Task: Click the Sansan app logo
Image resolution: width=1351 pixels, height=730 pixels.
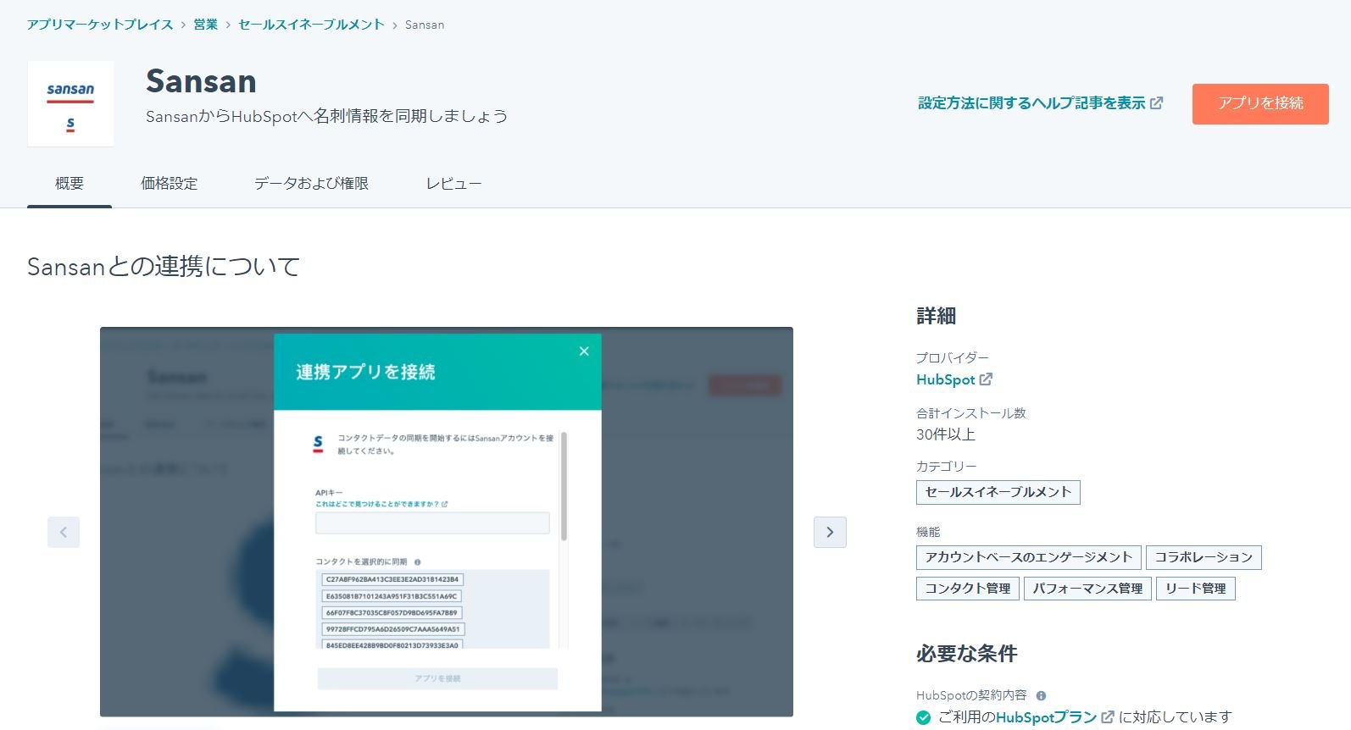Action: tap(70, 103)
